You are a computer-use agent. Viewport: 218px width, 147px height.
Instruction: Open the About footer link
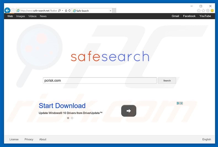tap(43, 139)
